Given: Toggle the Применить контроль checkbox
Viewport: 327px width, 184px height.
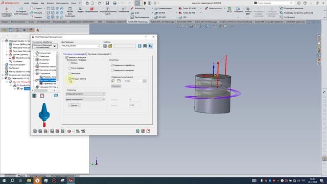Looking at the screenshot, I should [x=67, y=57].
